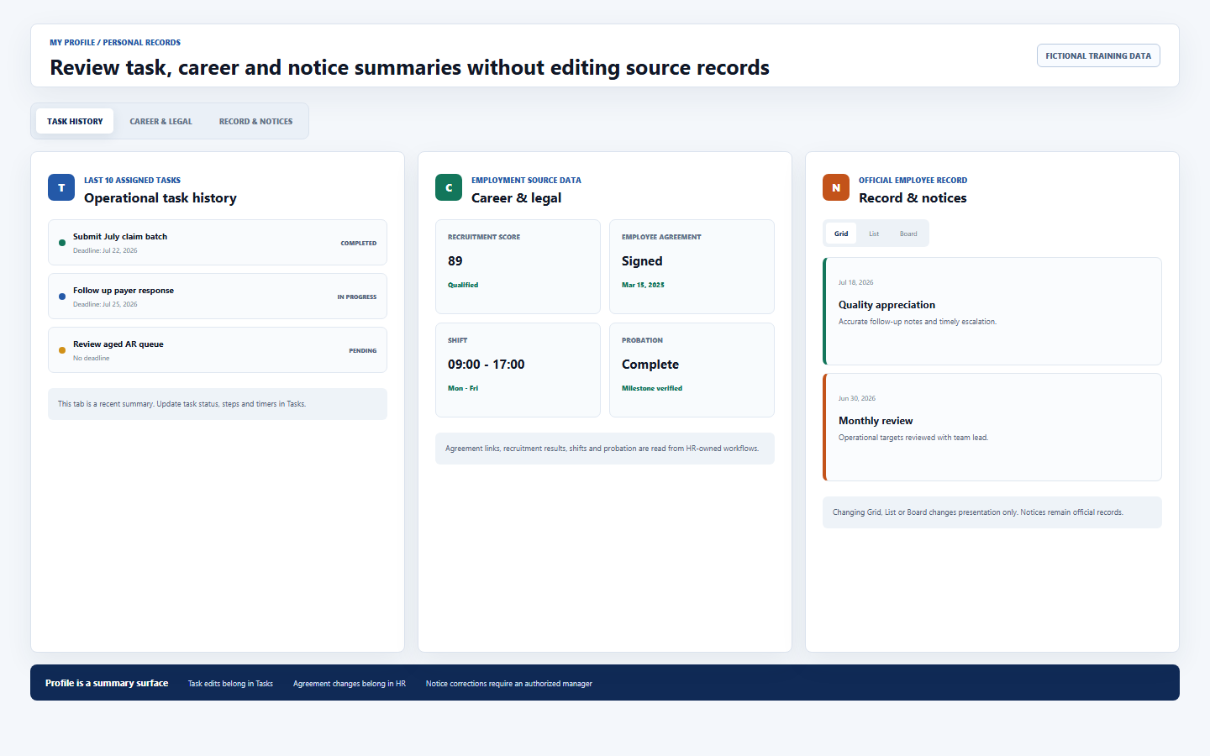Open the Monthly review notice
The image size is (1210, 756).
(x=992, y=427)
